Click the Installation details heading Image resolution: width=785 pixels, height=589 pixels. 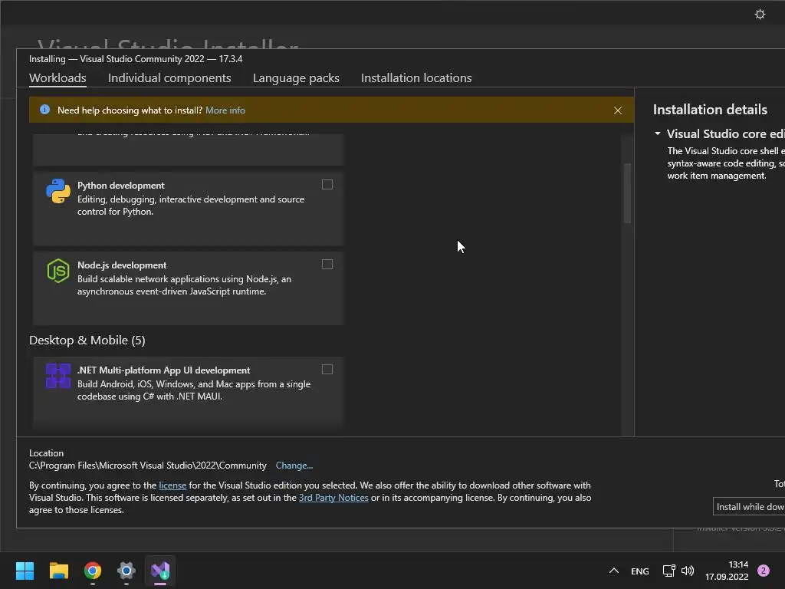(x=710, y=110)
